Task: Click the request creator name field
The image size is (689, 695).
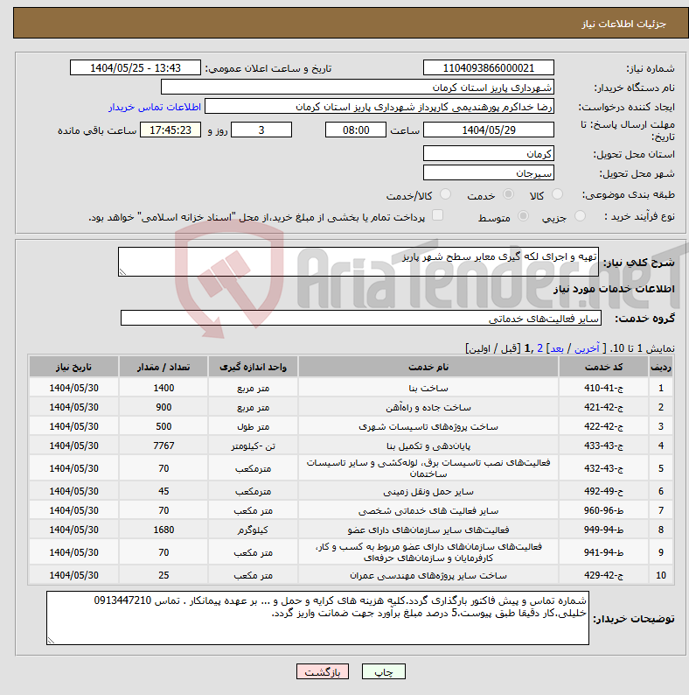Action: [x=379, y=107]
